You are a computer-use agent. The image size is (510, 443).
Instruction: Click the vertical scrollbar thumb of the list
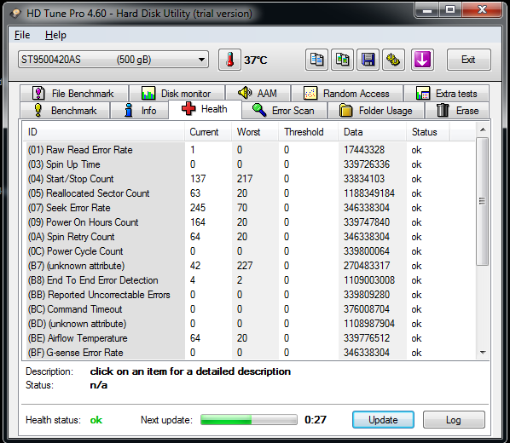[483, 201]
